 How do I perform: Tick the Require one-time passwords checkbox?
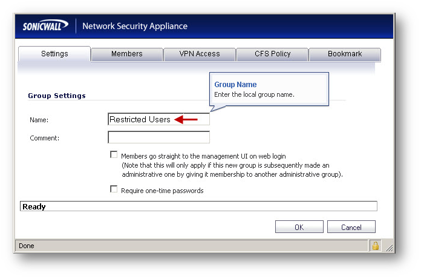tap(114, 189)
